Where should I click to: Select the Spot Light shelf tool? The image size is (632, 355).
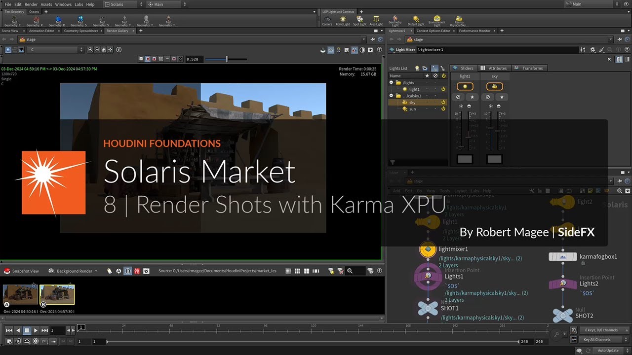(x=360, y=21)
